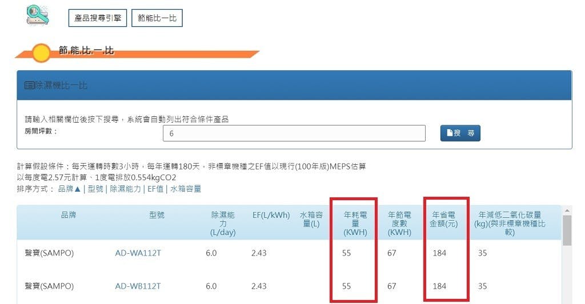Viewport: 585px width, 304px height.
Task: Click the EF(L/kWh) column header
Action: click(x=271, y=215)
